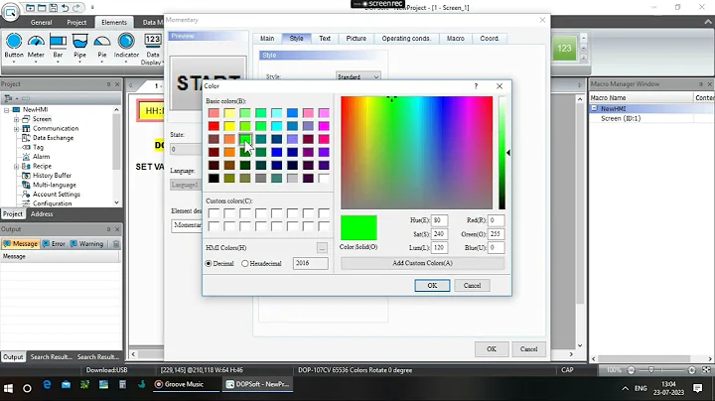The width and height of the screenshot is (715, 401).
Task: Switch to Picture tab
Action: pyautogui.click(x=357, y=39)
